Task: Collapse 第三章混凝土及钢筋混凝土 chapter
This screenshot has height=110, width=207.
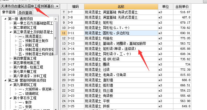Action: pyautogui.click(x=10, y=32)
